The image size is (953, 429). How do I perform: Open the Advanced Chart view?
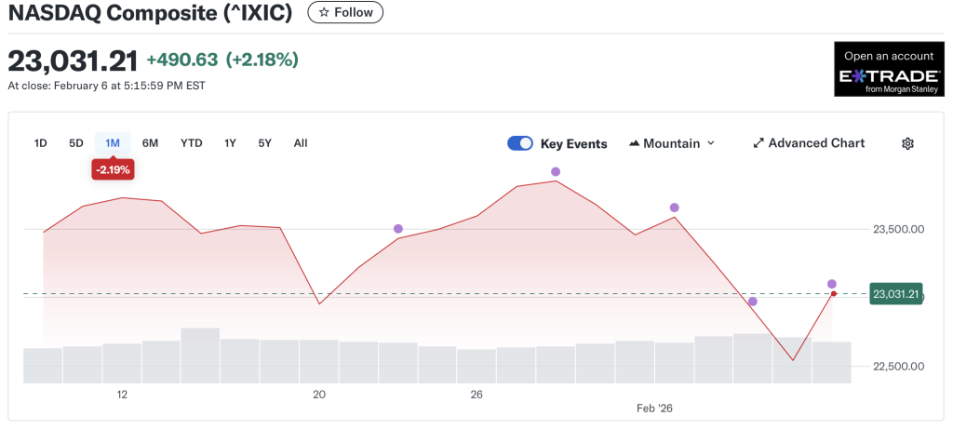(x=809, y=143)
